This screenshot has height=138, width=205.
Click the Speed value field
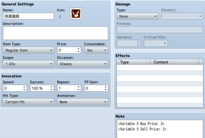click(13, 88)
